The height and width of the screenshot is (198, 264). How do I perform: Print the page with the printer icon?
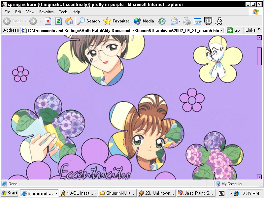187,21
